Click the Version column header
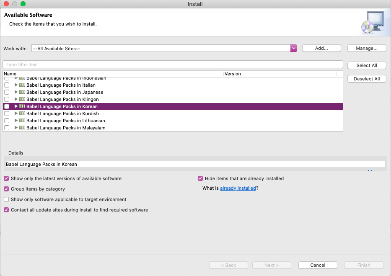391x276 pixels. click(280, 74)
